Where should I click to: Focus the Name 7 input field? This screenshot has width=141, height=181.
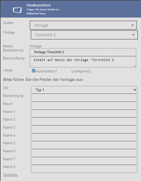tap(84, 161)
